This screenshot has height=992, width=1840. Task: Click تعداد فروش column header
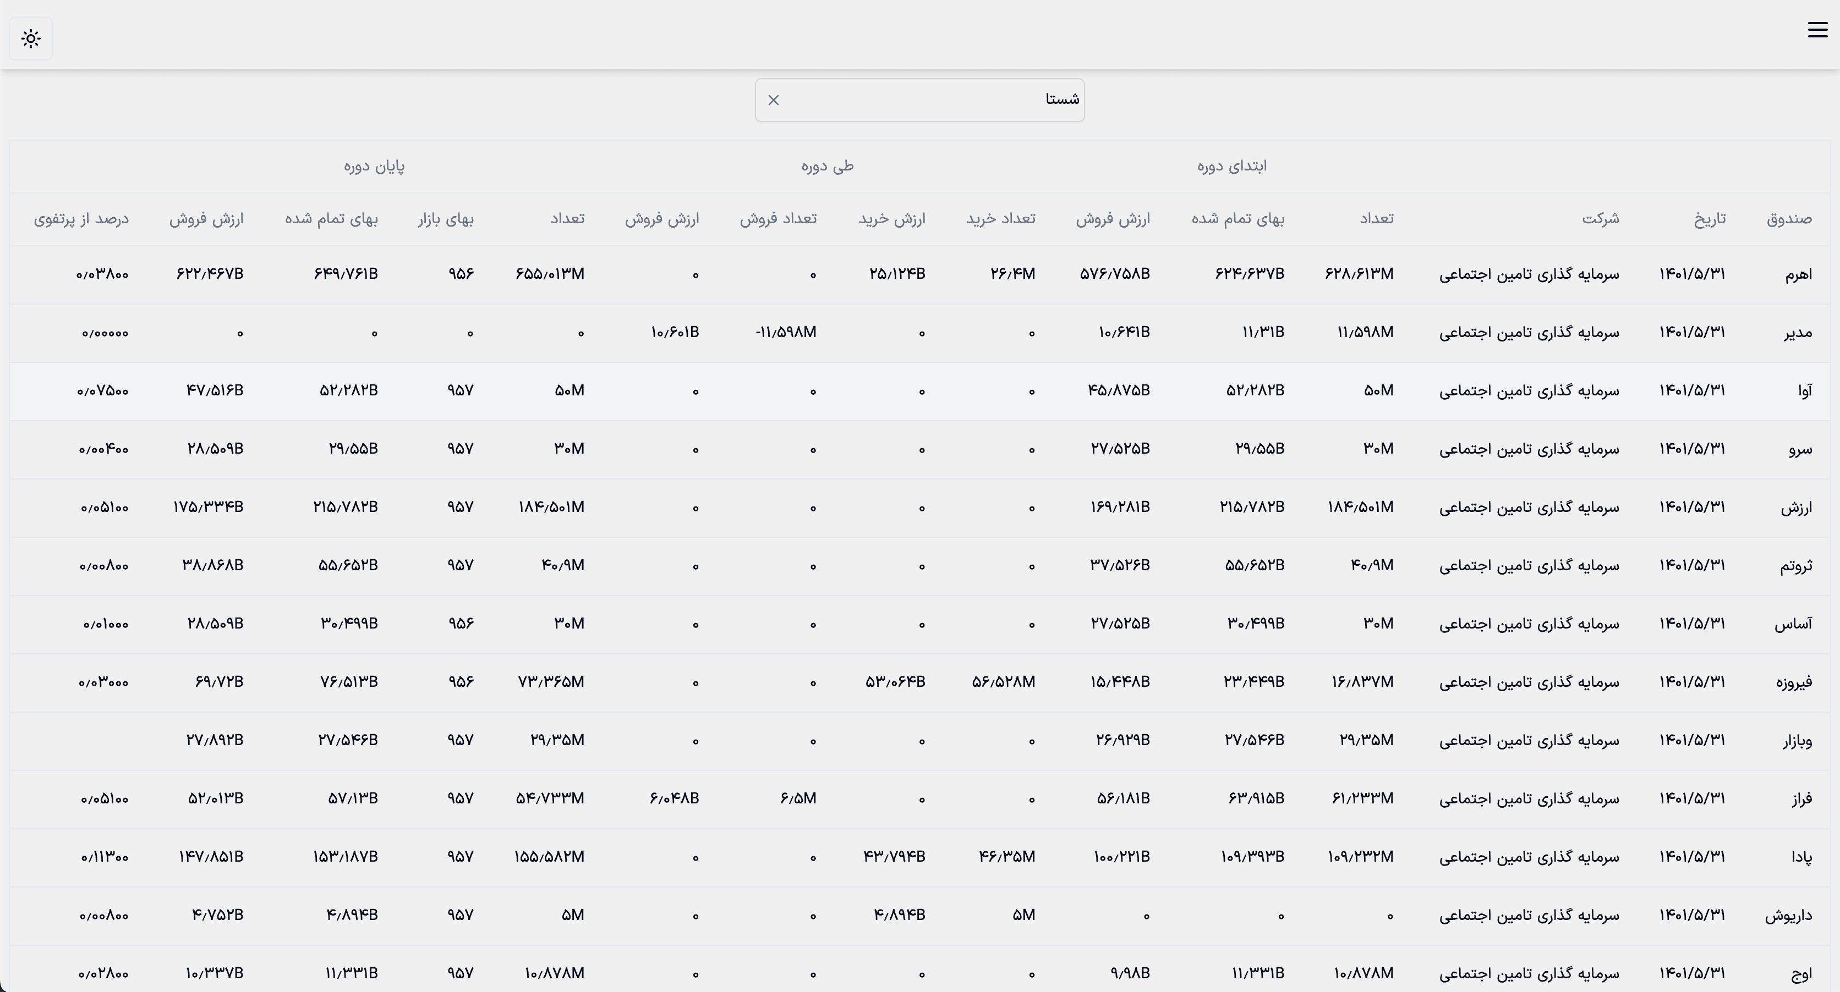[x=778, y=219]
